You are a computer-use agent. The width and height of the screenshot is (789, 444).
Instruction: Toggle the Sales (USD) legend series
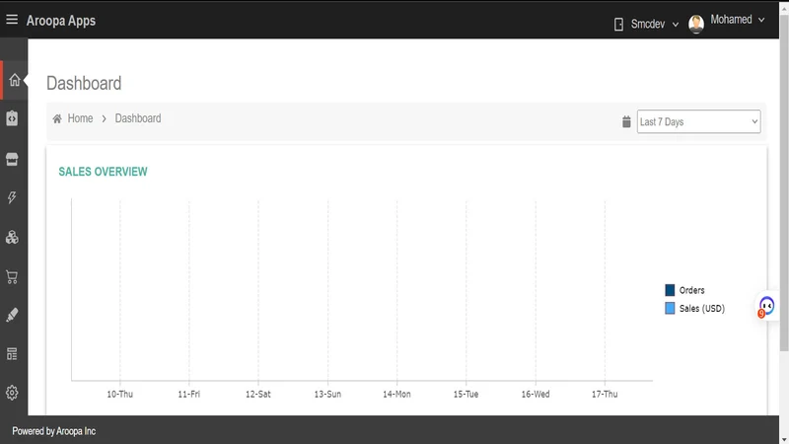click(695, 309)
